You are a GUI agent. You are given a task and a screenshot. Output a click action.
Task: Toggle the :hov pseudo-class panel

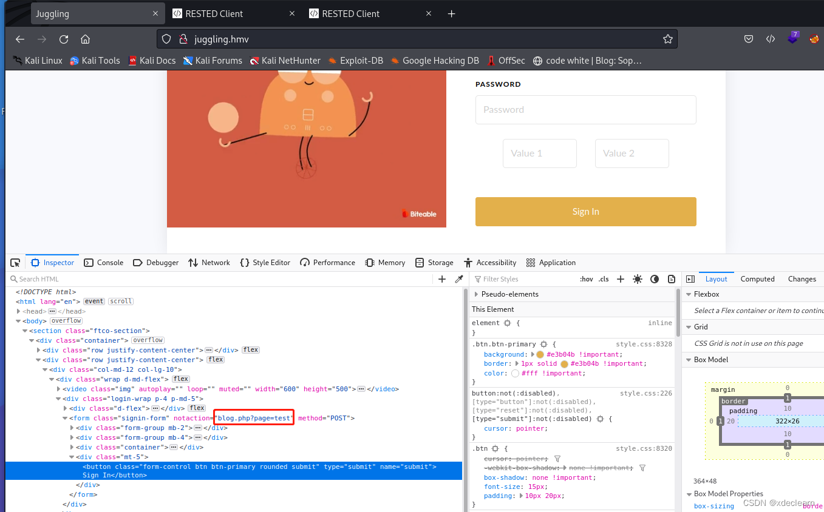coord(587,279)
